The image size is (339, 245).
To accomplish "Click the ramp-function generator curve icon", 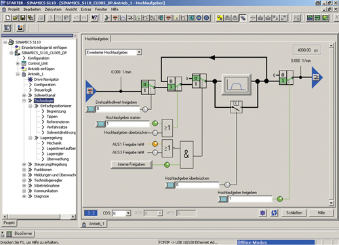I will click(237, 84).
